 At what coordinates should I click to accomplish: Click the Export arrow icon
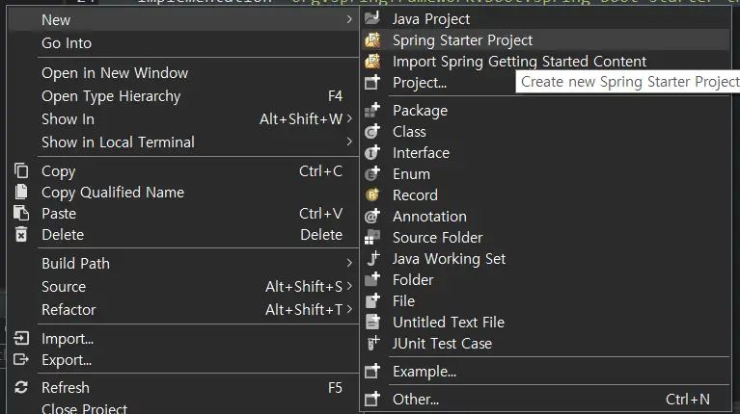click(x=21, y=359)
